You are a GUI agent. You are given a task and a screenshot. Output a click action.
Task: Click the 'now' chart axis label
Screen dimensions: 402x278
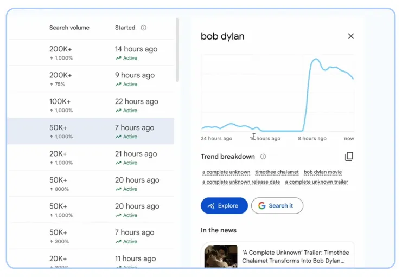pyautogui.click(x=349, y=139)
